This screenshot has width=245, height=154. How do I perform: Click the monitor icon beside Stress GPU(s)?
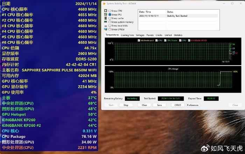tap(106, 29)
